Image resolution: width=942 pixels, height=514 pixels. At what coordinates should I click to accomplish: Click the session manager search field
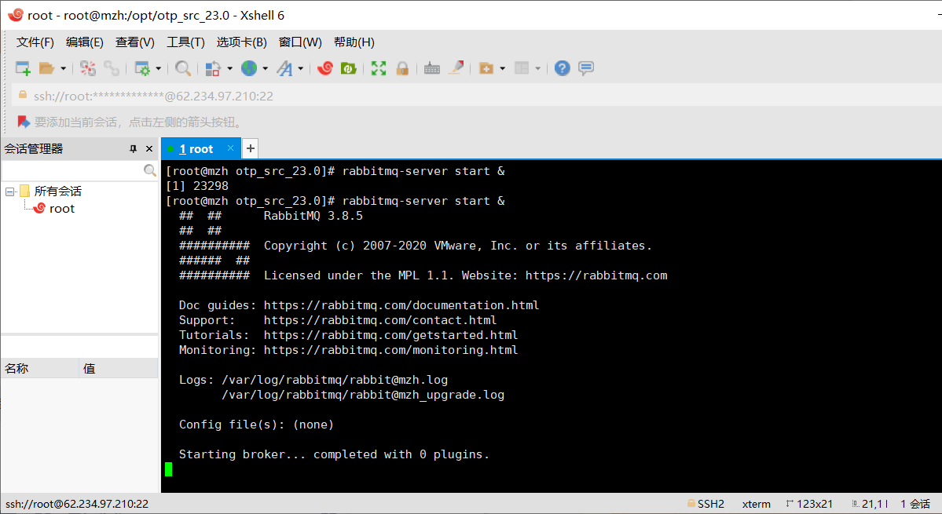click(73, 170)
